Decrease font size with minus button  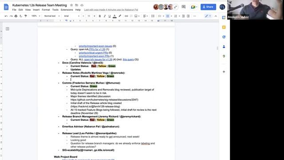[83, 16]
